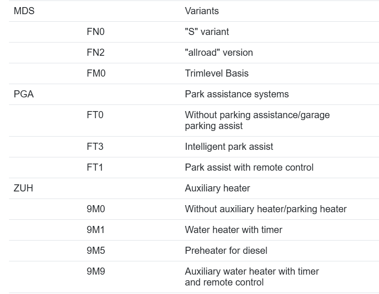Click 'Without parking assistance/garage parking assist' text
Viewport: 379px width, 294px height.
257,120
